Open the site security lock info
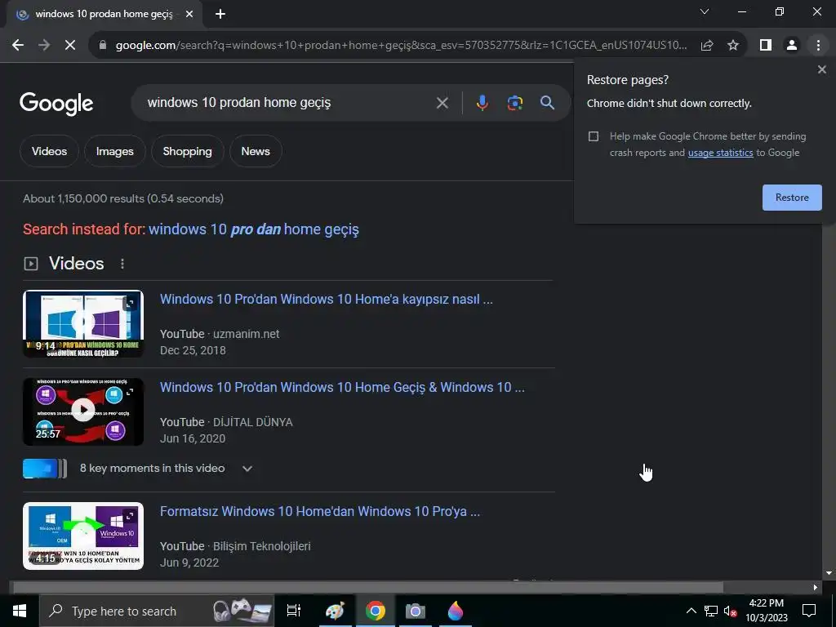The image size is (836, 627). [103, 46]
